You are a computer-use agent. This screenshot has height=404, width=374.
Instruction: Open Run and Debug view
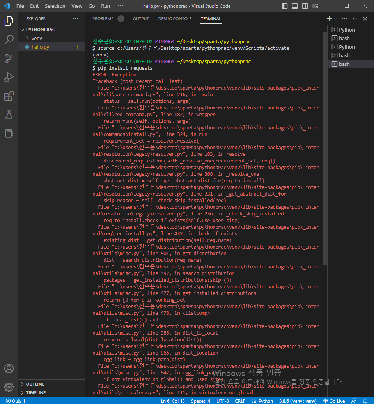coord(9,77)
